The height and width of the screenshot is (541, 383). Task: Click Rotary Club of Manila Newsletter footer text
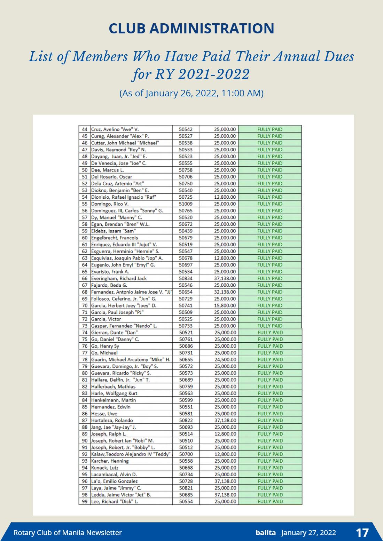click(x=68, y=532)
